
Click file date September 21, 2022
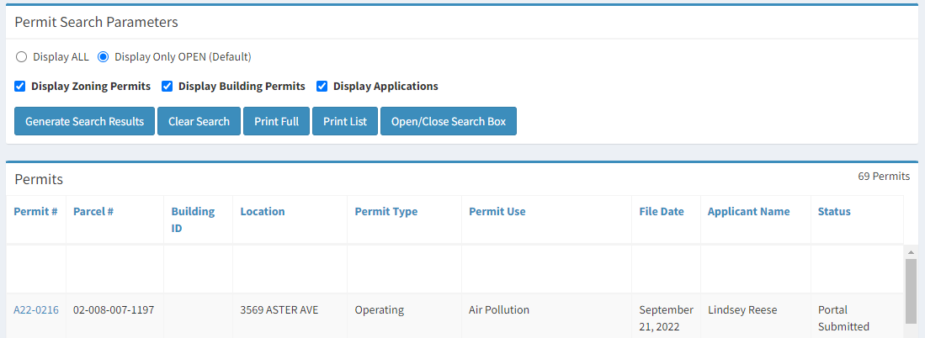[666, 318]
